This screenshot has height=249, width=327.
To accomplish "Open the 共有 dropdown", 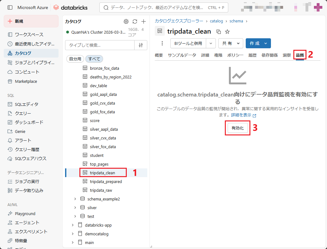I will click(x=231, y=43).
